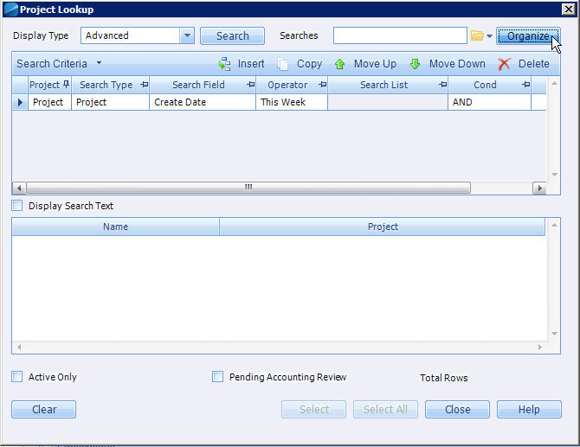Enable Display Search Text checkbox

17,206
